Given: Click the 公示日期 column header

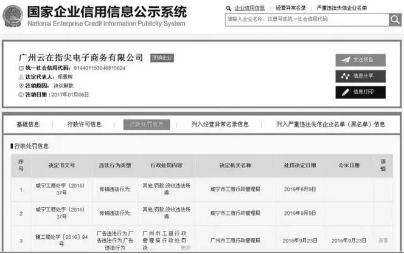Looking at the screenshot, I should (349, 165).
